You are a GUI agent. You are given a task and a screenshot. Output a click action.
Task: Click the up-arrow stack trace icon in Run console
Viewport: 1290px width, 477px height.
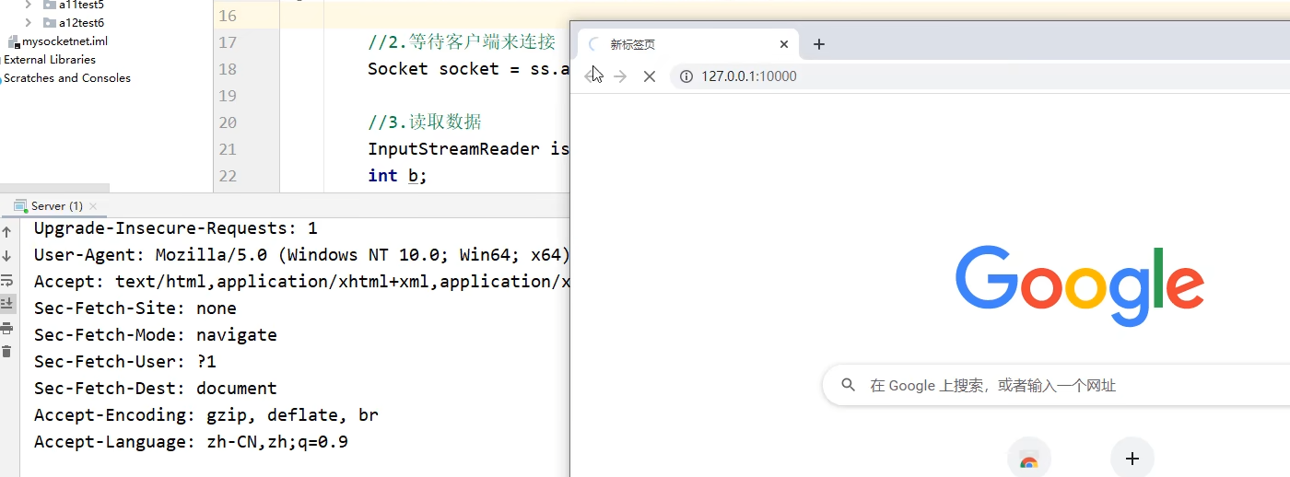6,232
